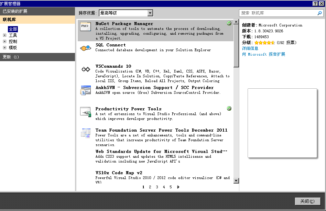Viewport: 326px width, 211px height.
Task: Select the VSCommands 10 title
Action: point(113,66)
